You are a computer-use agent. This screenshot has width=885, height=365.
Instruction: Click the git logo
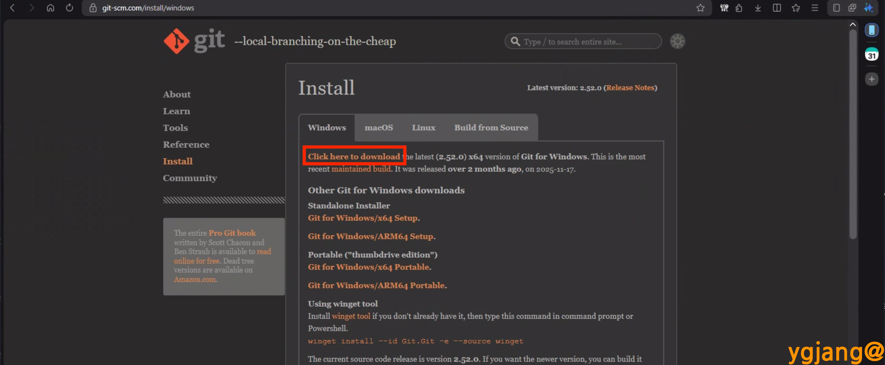[194, 41]
